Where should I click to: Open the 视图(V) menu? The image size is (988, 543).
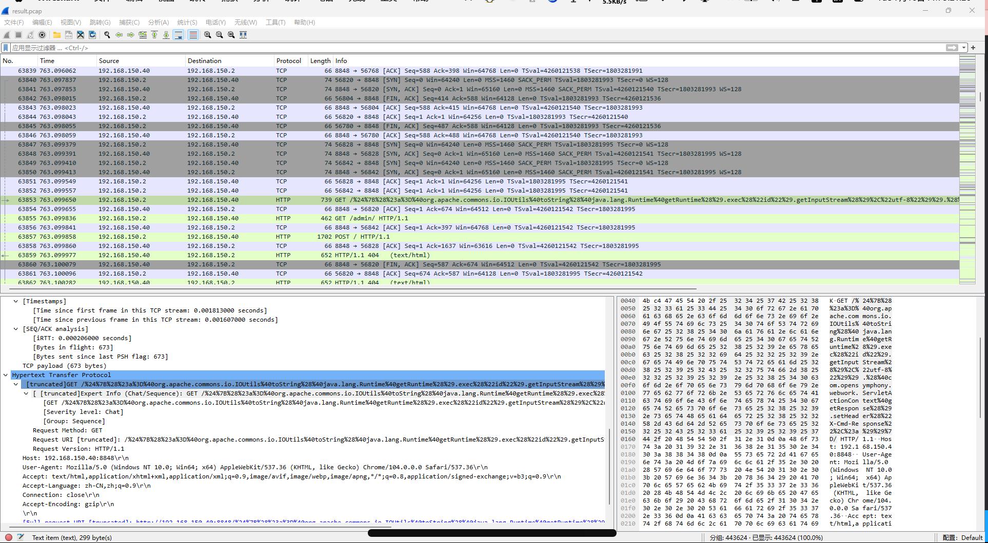tap(71, 23)
